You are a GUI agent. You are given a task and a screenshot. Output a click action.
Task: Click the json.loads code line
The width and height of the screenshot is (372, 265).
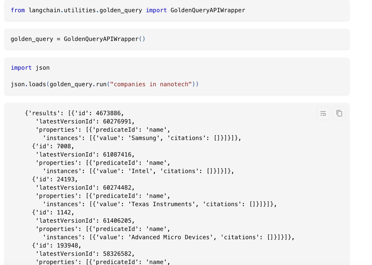[104, 84]
